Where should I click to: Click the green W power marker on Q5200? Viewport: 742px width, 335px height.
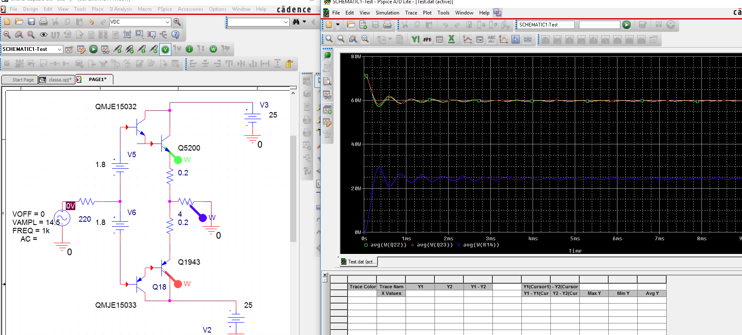coord(178,160)
